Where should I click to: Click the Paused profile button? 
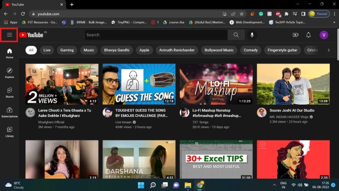[x=319, y=14]
